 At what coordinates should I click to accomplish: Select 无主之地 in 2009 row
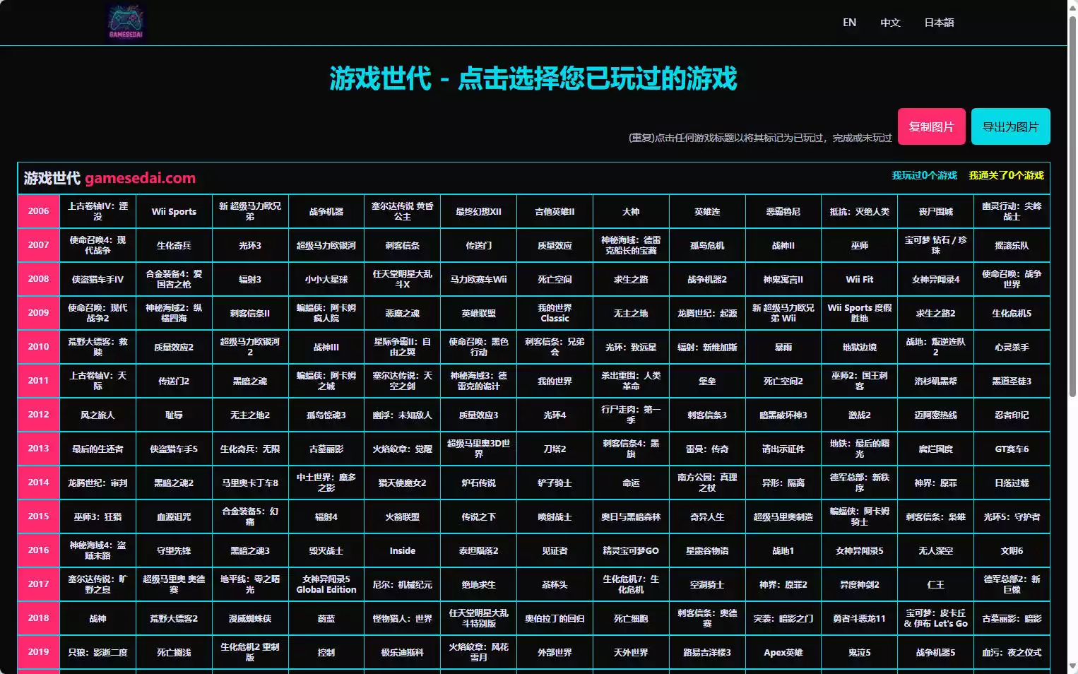[631, 313]
